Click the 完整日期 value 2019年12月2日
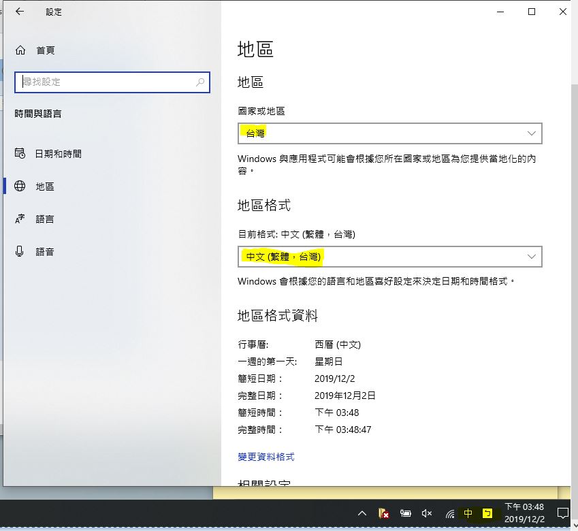Screen dimensions: 578x531 coord(344,396)
